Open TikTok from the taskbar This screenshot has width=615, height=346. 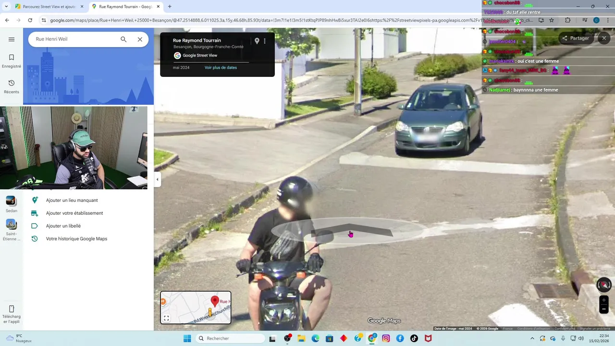[414, 338]
